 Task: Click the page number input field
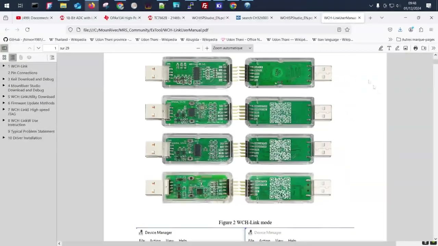tap(50, 48)
